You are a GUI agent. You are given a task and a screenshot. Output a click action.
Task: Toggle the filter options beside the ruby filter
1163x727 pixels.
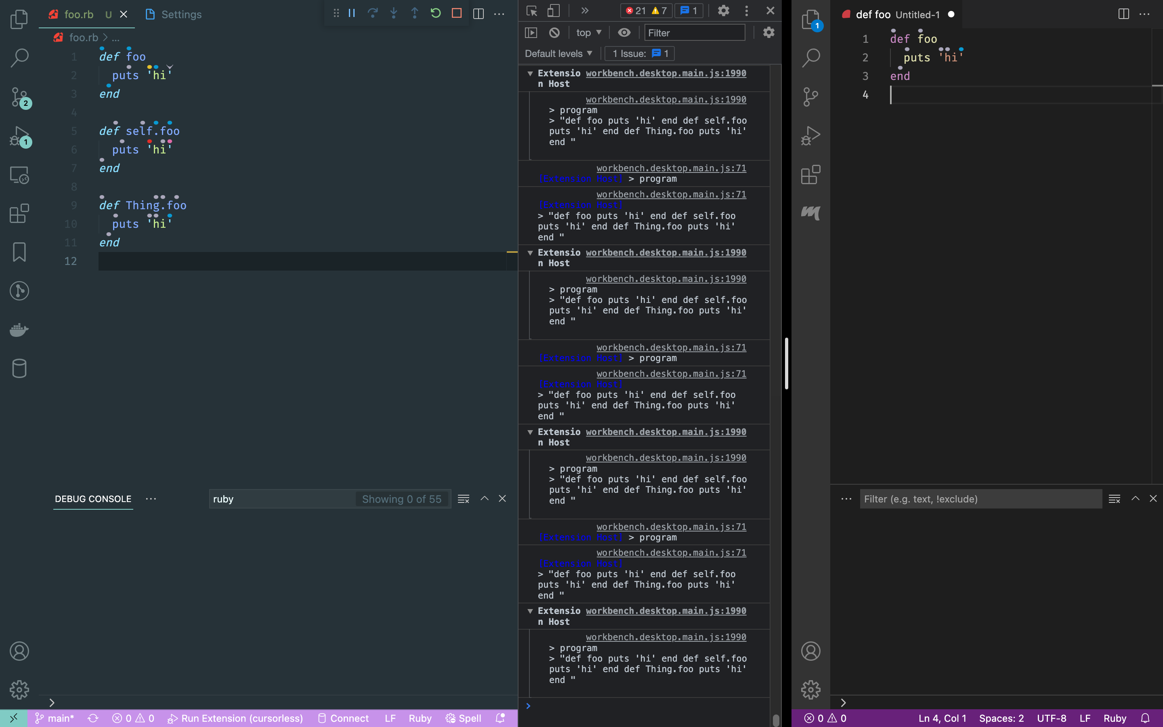(463, 499)
